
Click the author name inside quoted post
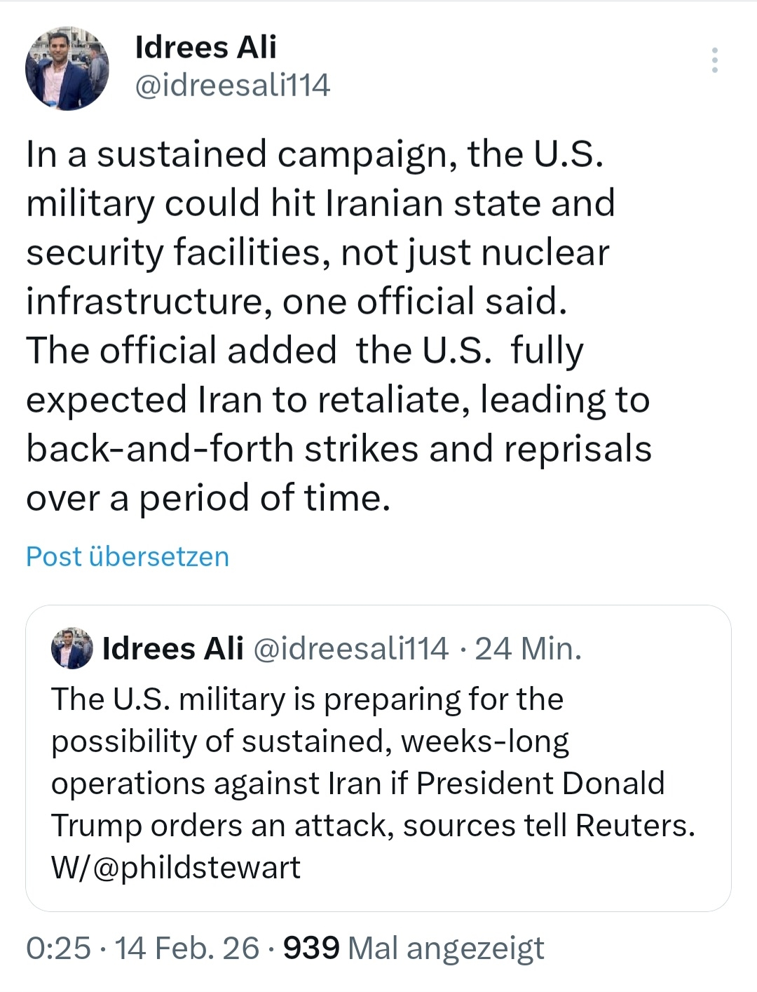pos(173,649)
